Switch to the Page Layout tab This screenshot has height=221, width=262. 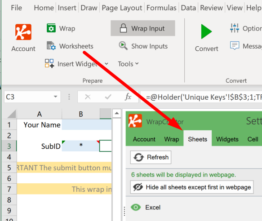click(122, 8)
